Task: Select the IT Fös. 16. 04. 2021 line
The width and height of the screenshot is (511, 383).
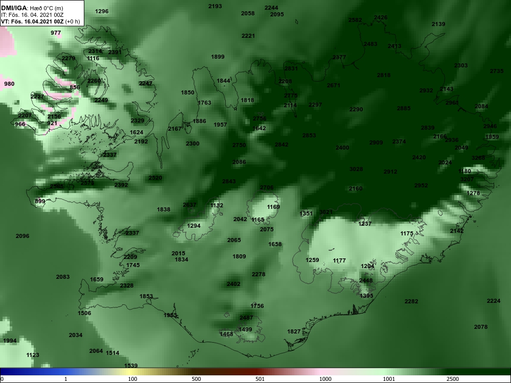Action: click(32, 15)
